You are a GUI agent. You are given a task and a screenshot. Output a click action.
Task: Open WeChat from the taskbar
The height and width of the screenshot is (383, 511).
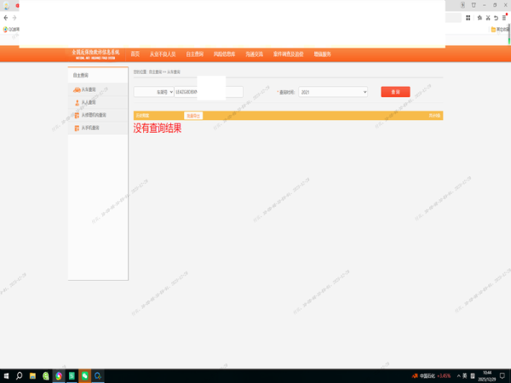coord(85,375)
